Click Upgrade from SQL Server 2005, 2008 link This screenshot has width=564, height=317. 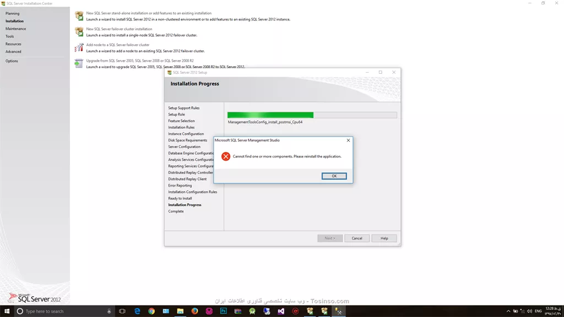point(140,61)
